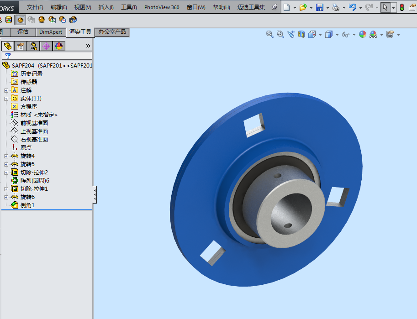Open the FeatureManager design tree tab
Viewport: 417px width, 319px height.
click(x=8, y=46)
